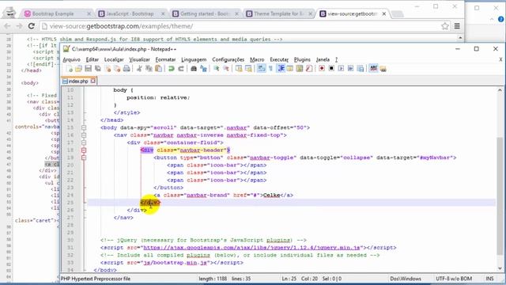Collapse the button fold on line 19
Viewport: 506px width, 285px height.
84,158
